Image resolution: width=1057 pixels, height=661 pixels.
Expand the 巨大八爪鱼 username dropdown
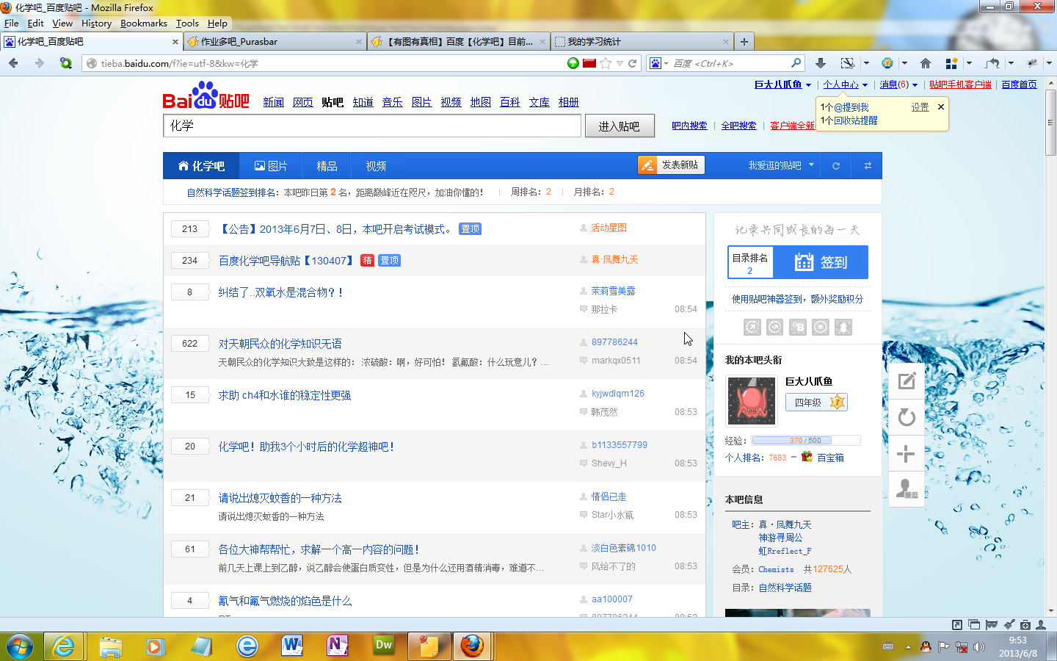click(x=782, y=85)
